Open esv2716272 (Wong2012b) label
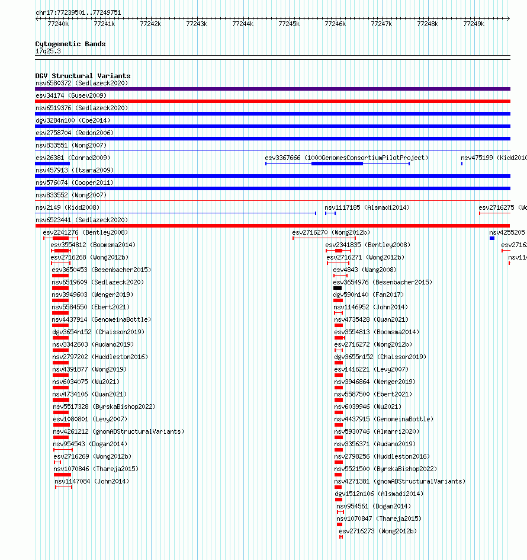The image size is (527, 560). tap(373, 345)
